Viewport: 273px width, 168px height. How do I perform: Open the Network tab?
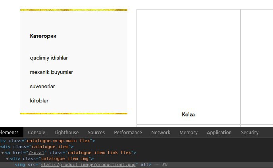[x=161, y=132]
